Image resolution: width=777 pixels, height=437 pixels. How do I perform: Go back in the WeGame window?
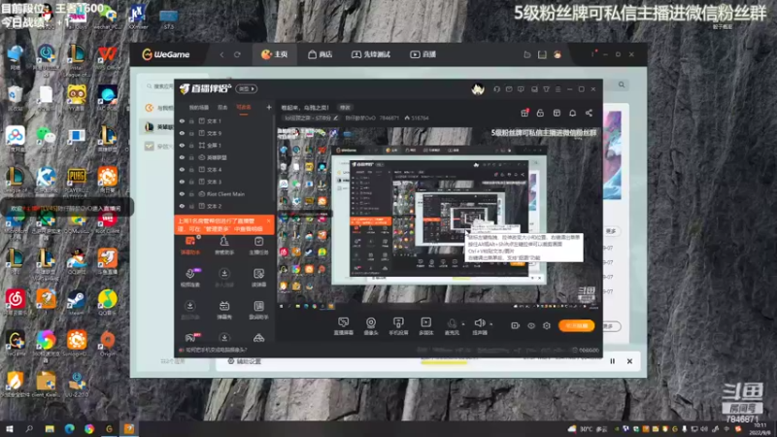pyautogui.click(x=221, y=54)
